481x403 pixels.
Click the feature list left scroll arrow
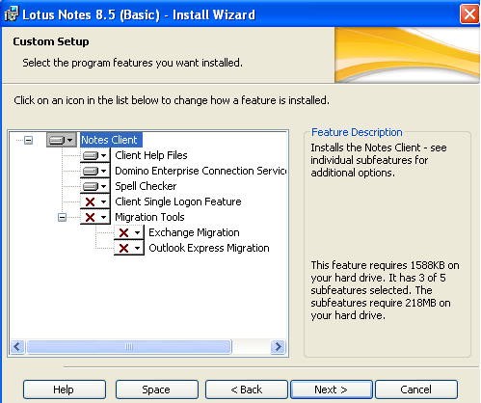pyautogui.click(x=17, y=347)
